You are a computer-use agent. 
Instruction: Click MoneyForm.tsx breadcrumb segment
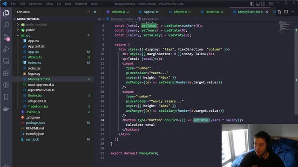122,19
